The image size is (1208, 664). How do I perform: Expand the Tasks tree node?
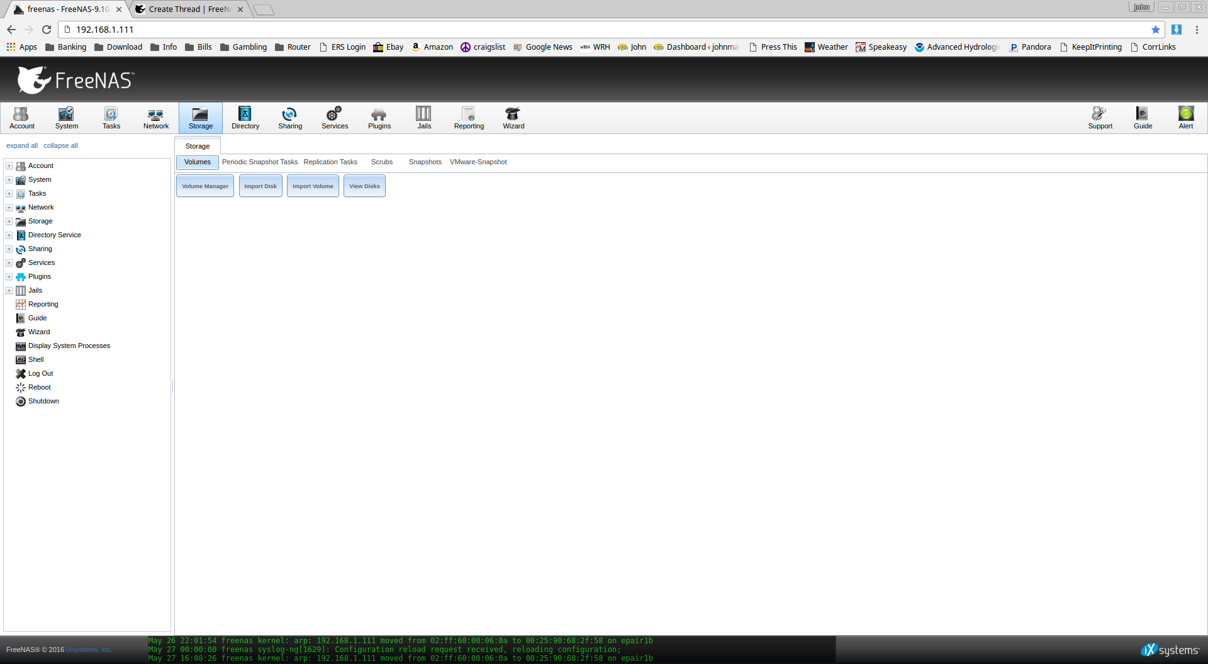[x=9, y=194]
